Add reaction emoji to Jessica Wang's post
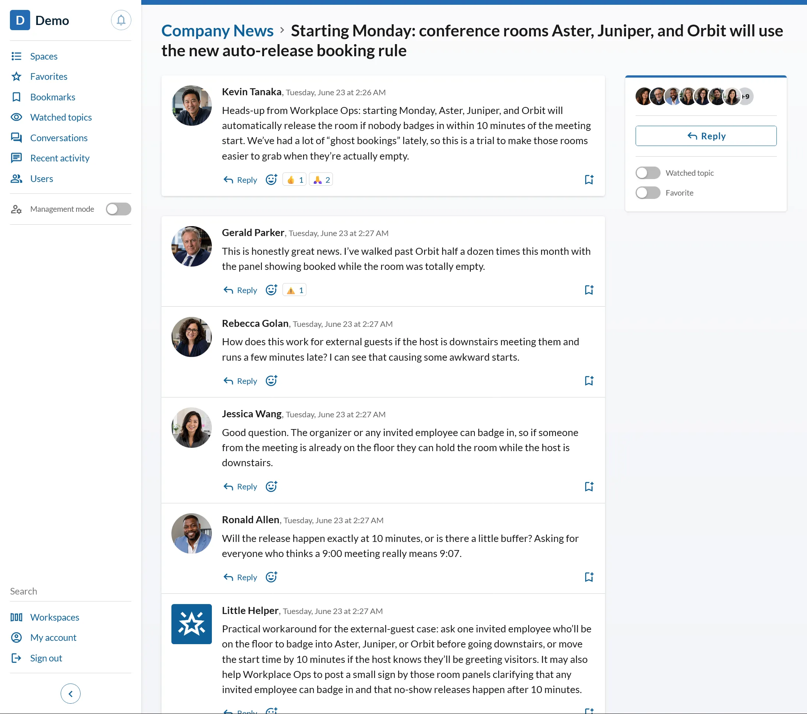 pos(271,487)
